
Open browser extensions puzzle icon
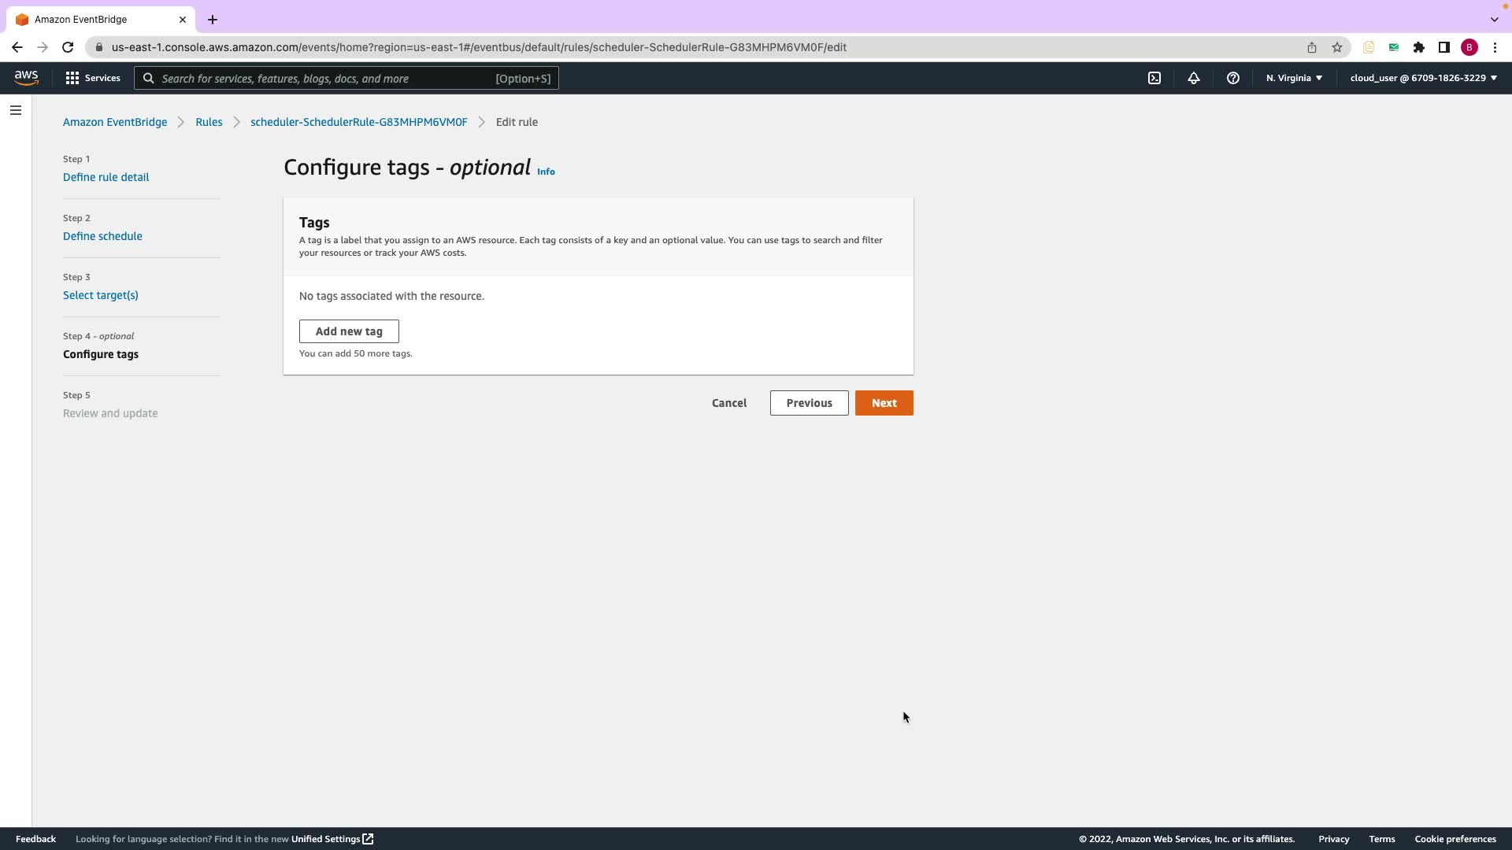tap(1419, 47)
